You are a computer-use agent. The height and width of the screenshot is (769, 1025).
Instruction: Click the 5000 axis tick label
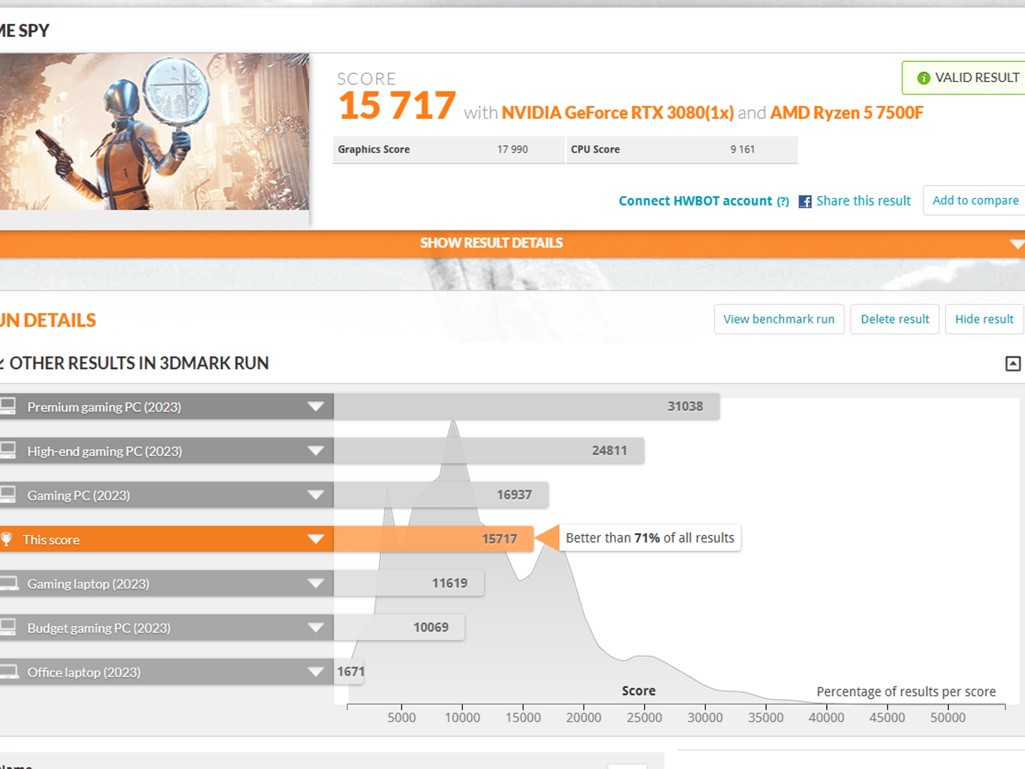point(401,718)
